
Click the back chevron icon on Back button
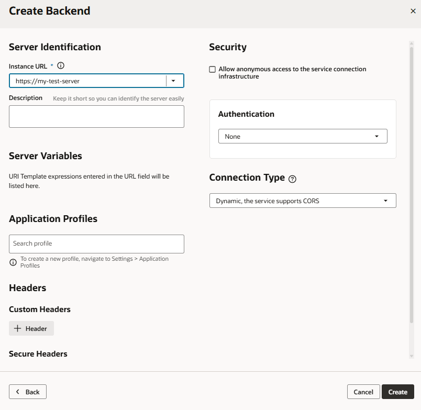[18, 392]
